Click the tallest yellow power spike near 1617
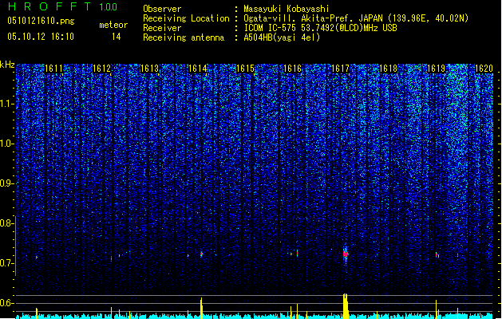Viewport: 502px width, 319px height. tap(346, 306)
